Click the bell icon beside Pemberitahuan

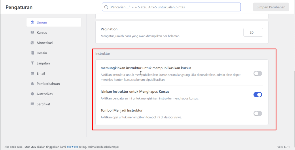(x=33, y=84)
